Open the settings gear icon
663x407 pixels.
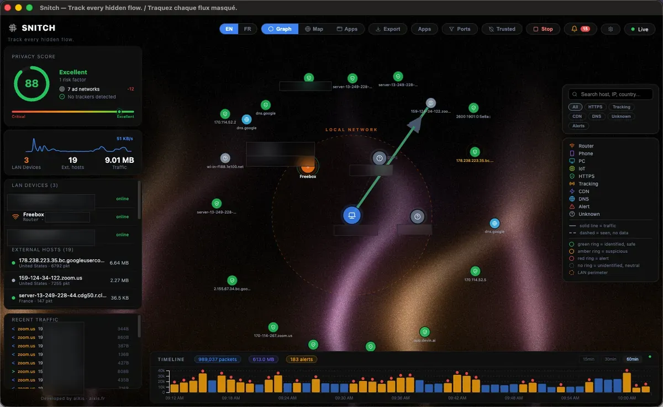[x=611, y=29]
